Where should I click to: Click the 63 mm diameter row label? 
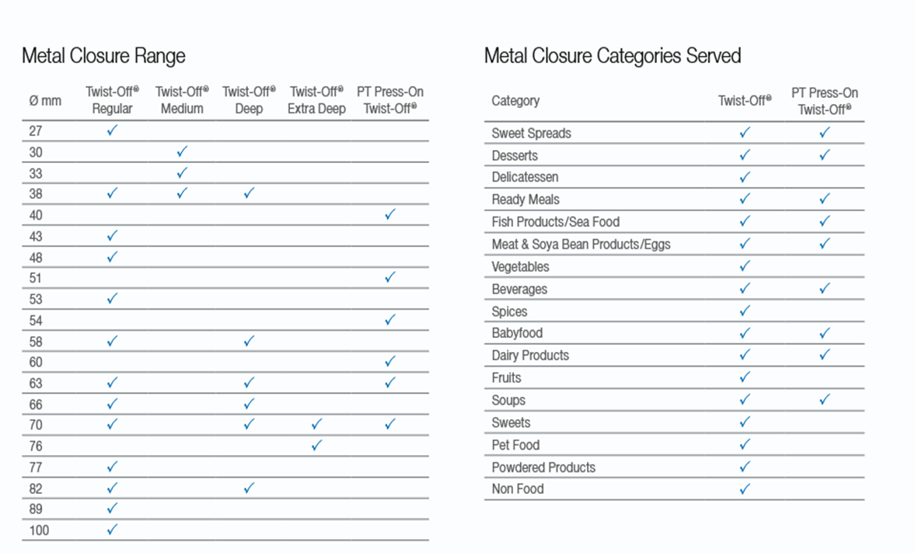pyautogui.click(x=36, y=383)
